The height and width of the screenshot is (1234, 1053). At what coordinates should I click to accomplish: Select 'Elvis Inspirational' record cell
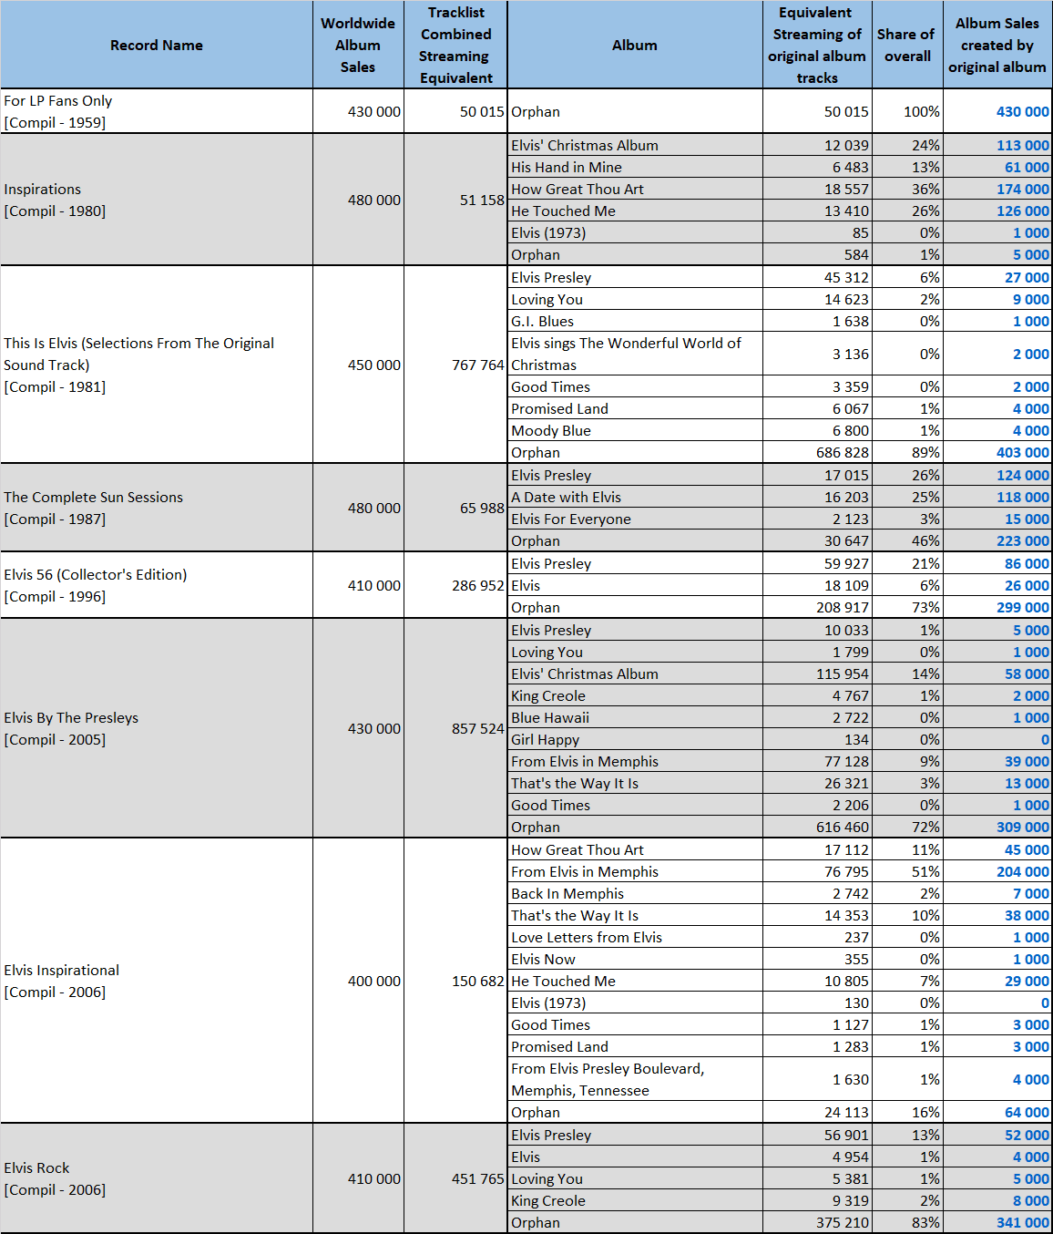coord(157,981)
